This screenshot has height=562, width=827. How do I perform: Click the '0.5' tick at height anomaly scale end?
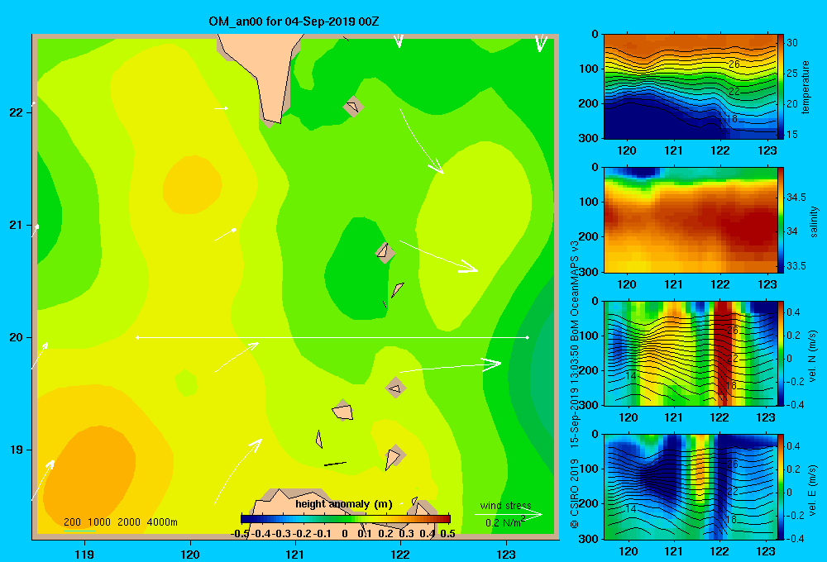click(447, 534)
